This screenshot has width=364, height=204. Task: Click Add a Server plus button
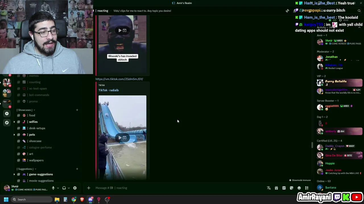7,114
